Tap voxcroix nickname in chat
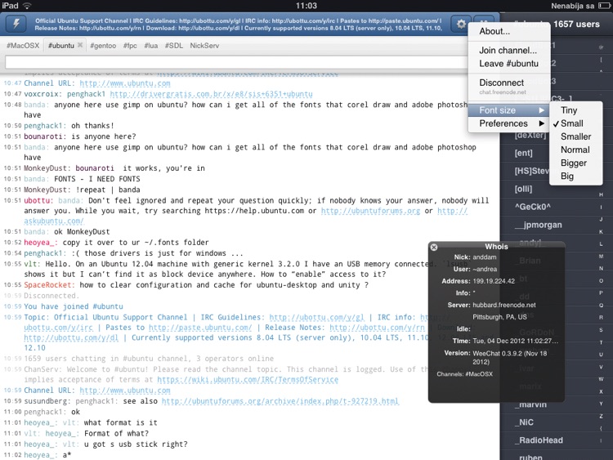This screenshot has width=613, height=460. tap(43, 94)
